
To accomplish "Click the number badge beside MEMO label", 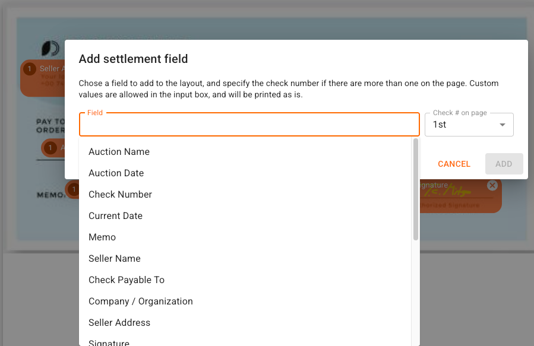I will pos(73,190).
